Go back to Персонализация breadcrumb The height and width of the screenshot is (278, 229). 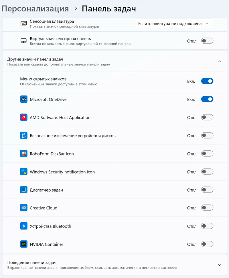point(35,9)
